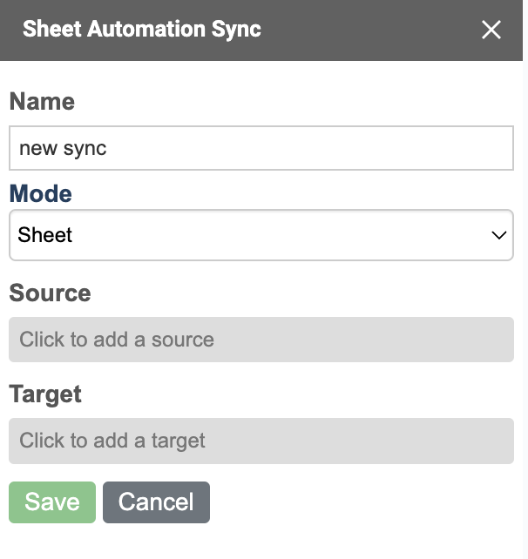This screenshot has height=559, width=528.
Task: Open the Mode dropdown
Action: pos(261,235)
